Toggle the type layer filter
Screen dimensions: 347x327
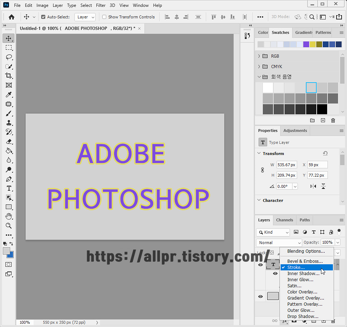click(x=313, y=232)
